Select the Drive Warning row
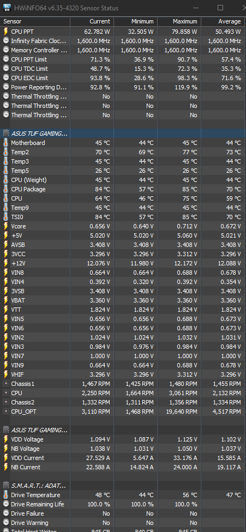 coord(123,523)
